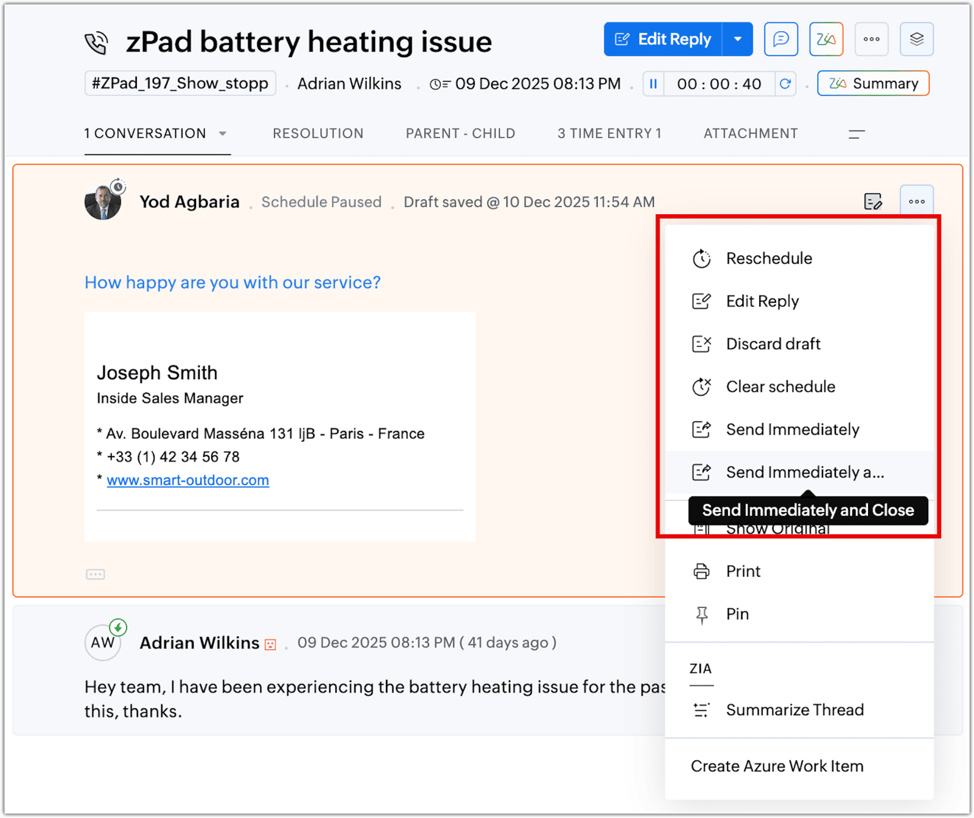Image resolution: width=974 pixels, height=818 pixels.
Task: Close the thread three-dots menu button
Action: tap(916, 201)
